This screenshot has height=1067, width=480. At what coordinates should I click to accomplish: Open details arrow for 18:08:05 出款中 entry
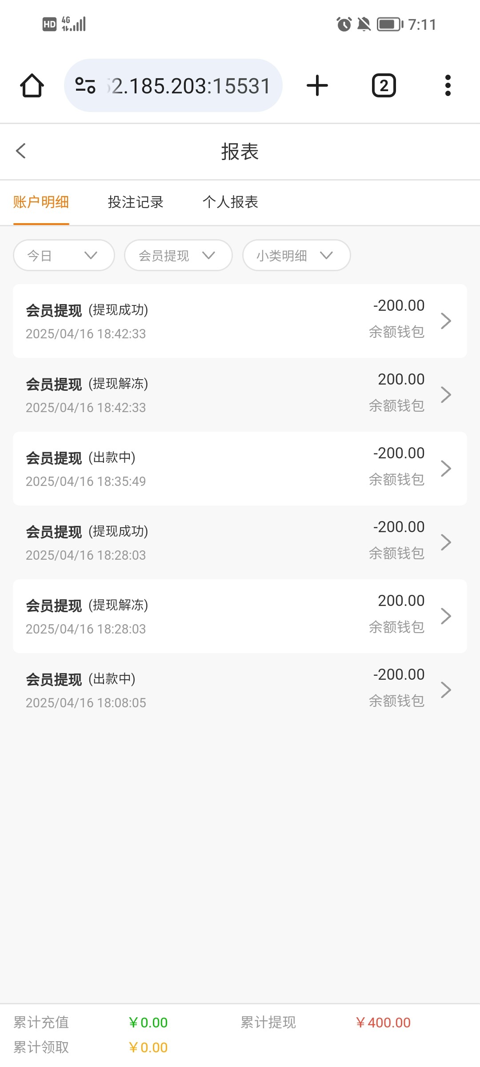446,690
